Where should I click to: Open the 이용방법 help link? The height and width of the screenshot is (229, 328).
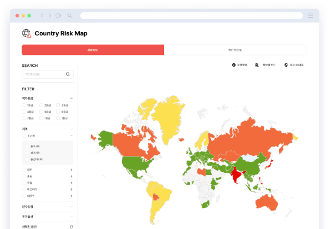242,65
